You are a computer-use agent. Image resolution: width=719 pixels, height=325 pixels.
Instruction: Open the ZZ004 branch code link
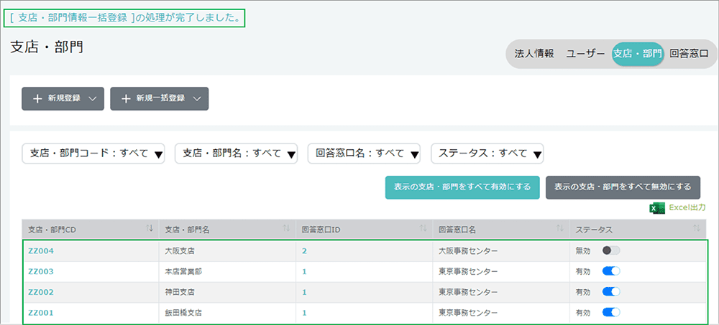click(41, 250)
